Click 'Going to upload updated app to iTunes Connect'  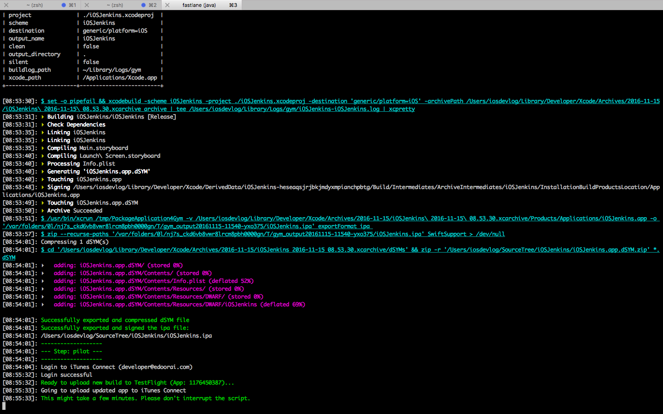pos(113,391)
